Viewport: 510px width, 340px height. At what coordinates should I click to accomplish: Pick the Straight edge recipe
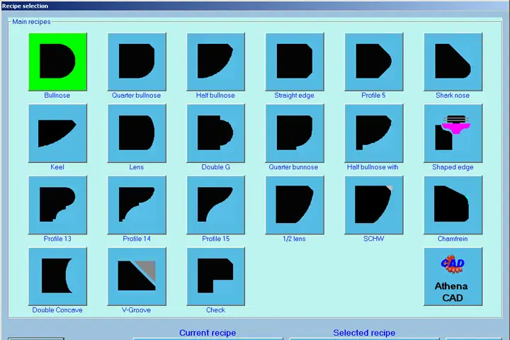(295, 62)
